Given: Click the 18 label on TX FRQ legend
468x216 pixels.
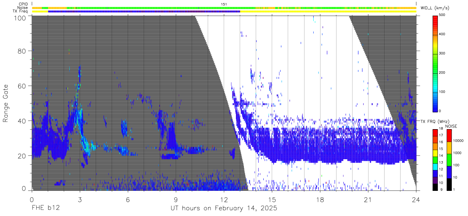Looking at the screenshot, I should click(441, 129).
